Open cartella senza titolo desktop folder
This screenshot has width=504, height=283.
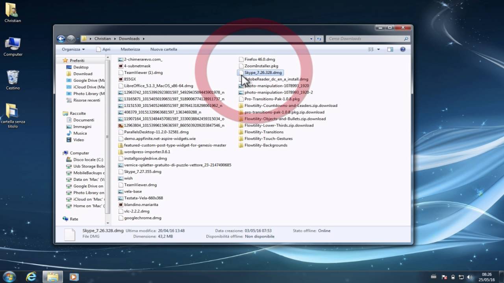point(13,116)
